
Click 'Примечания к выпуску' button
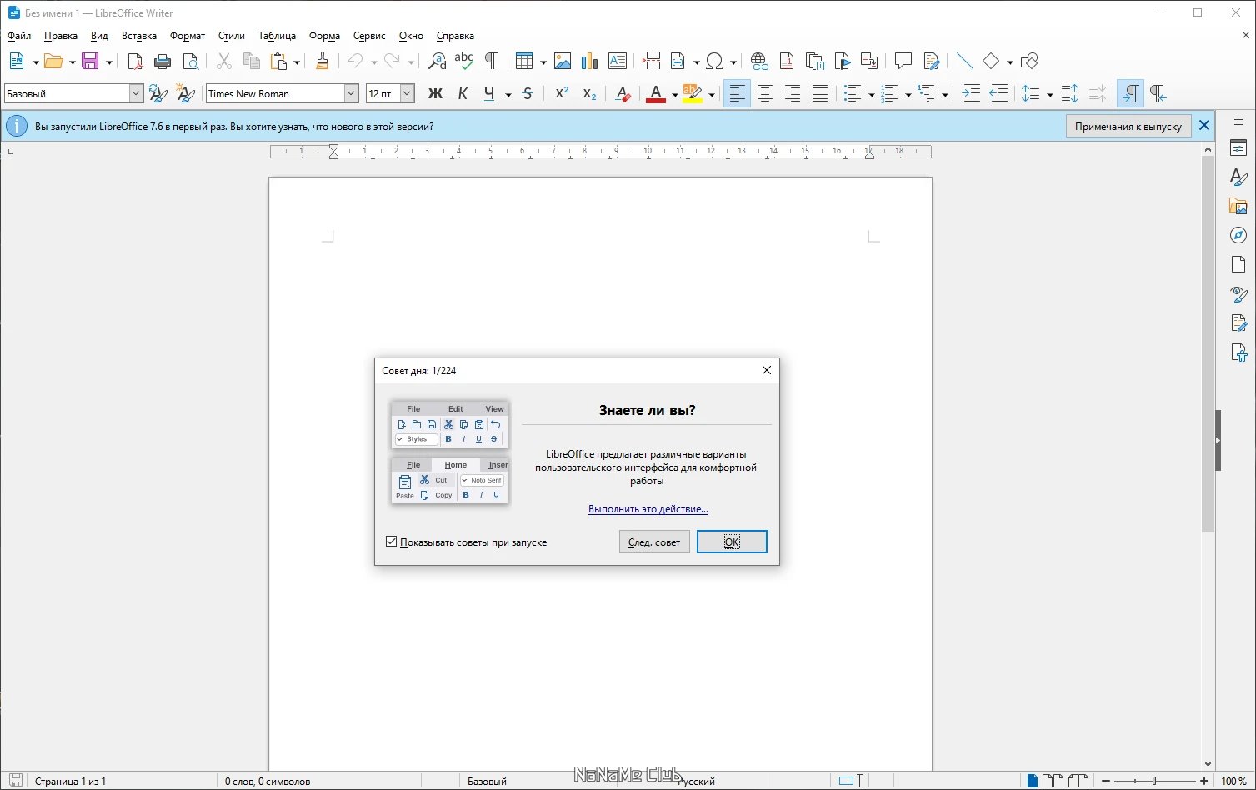(1128, 126)
